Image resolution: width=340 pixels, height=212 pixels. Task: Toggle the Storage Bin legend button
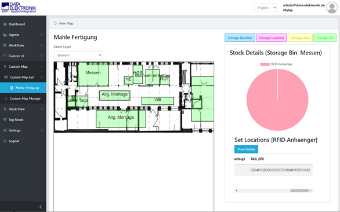[325, 38]
